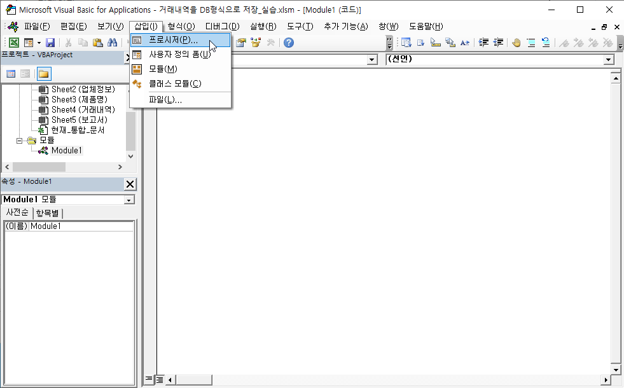Viewport: 624px width, 388px height.
Task: Click the Quick Info icon
Action: click(x=435, y=43)
